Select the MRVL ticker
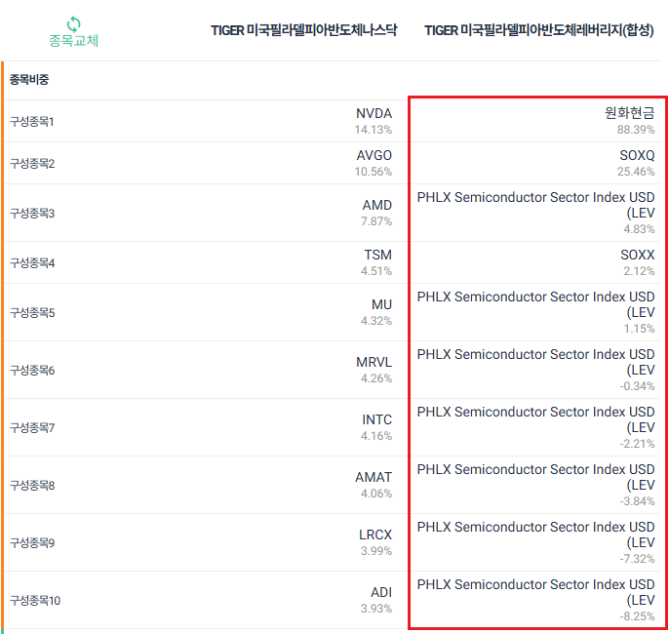Image resolution: width=669 pixels, height=634 pixels. click(374, 362)
